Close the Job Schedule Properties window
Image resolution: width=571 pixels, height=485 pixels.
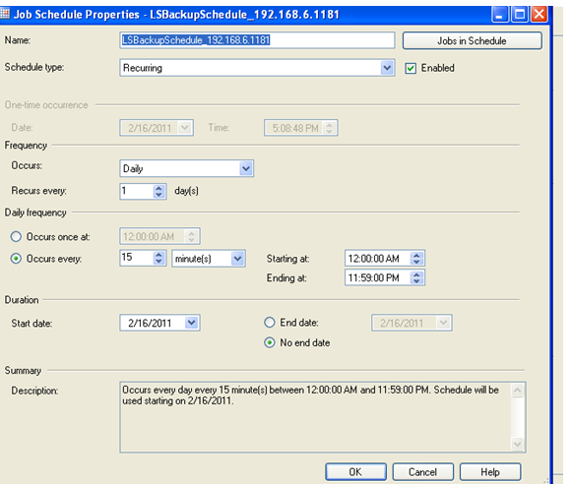tap(539, 15)
